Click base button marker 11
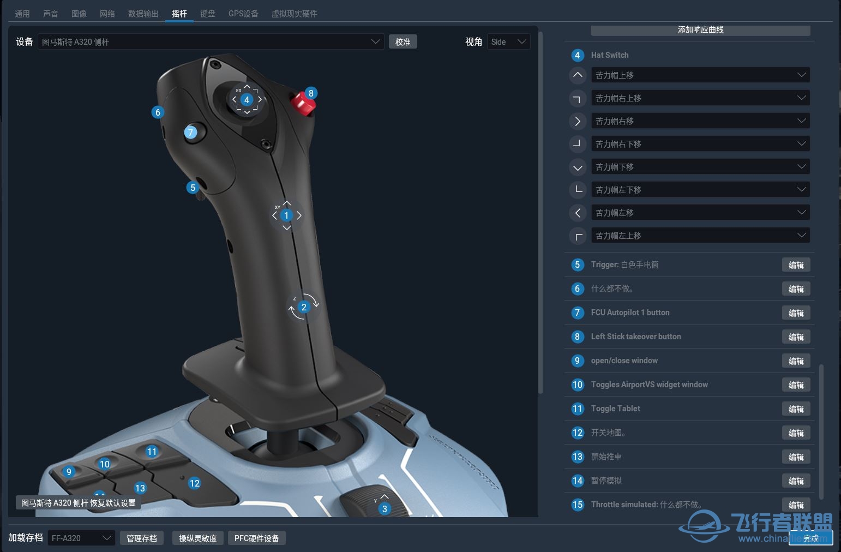The height and width of the screenshot is (552, 841). click(x=152, y=452)
